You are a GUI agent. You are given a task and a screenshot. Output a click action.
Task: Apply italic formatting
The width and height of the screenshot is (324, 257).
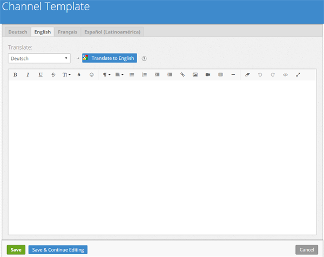(x=28, y=75)
